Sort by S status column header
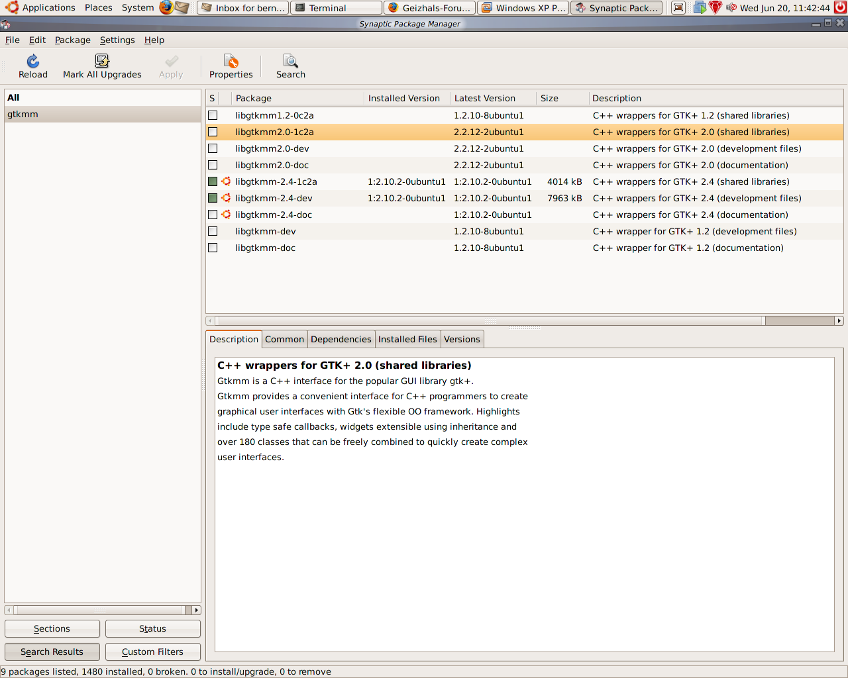Image resolution: width=848 pixels, height=678 pixels. (212, 98)
